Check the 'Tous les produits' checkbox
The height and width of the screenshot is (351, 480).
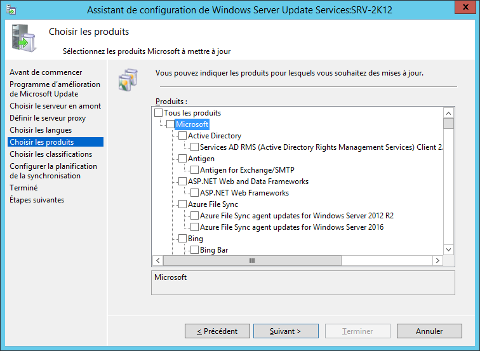pos(158,112)
